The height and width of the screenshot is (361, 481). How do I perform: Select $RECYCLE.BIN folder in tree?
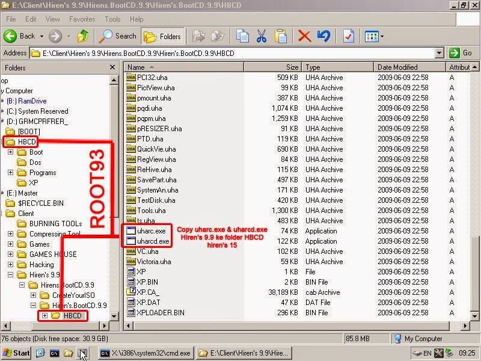pos(35,203)
